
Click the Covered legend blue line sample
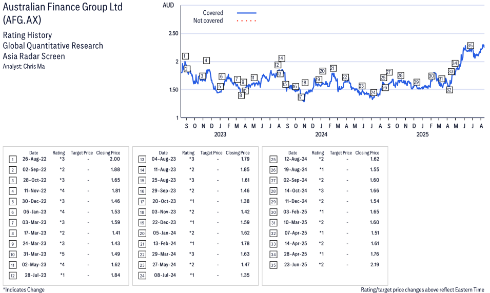click(247, 13)
